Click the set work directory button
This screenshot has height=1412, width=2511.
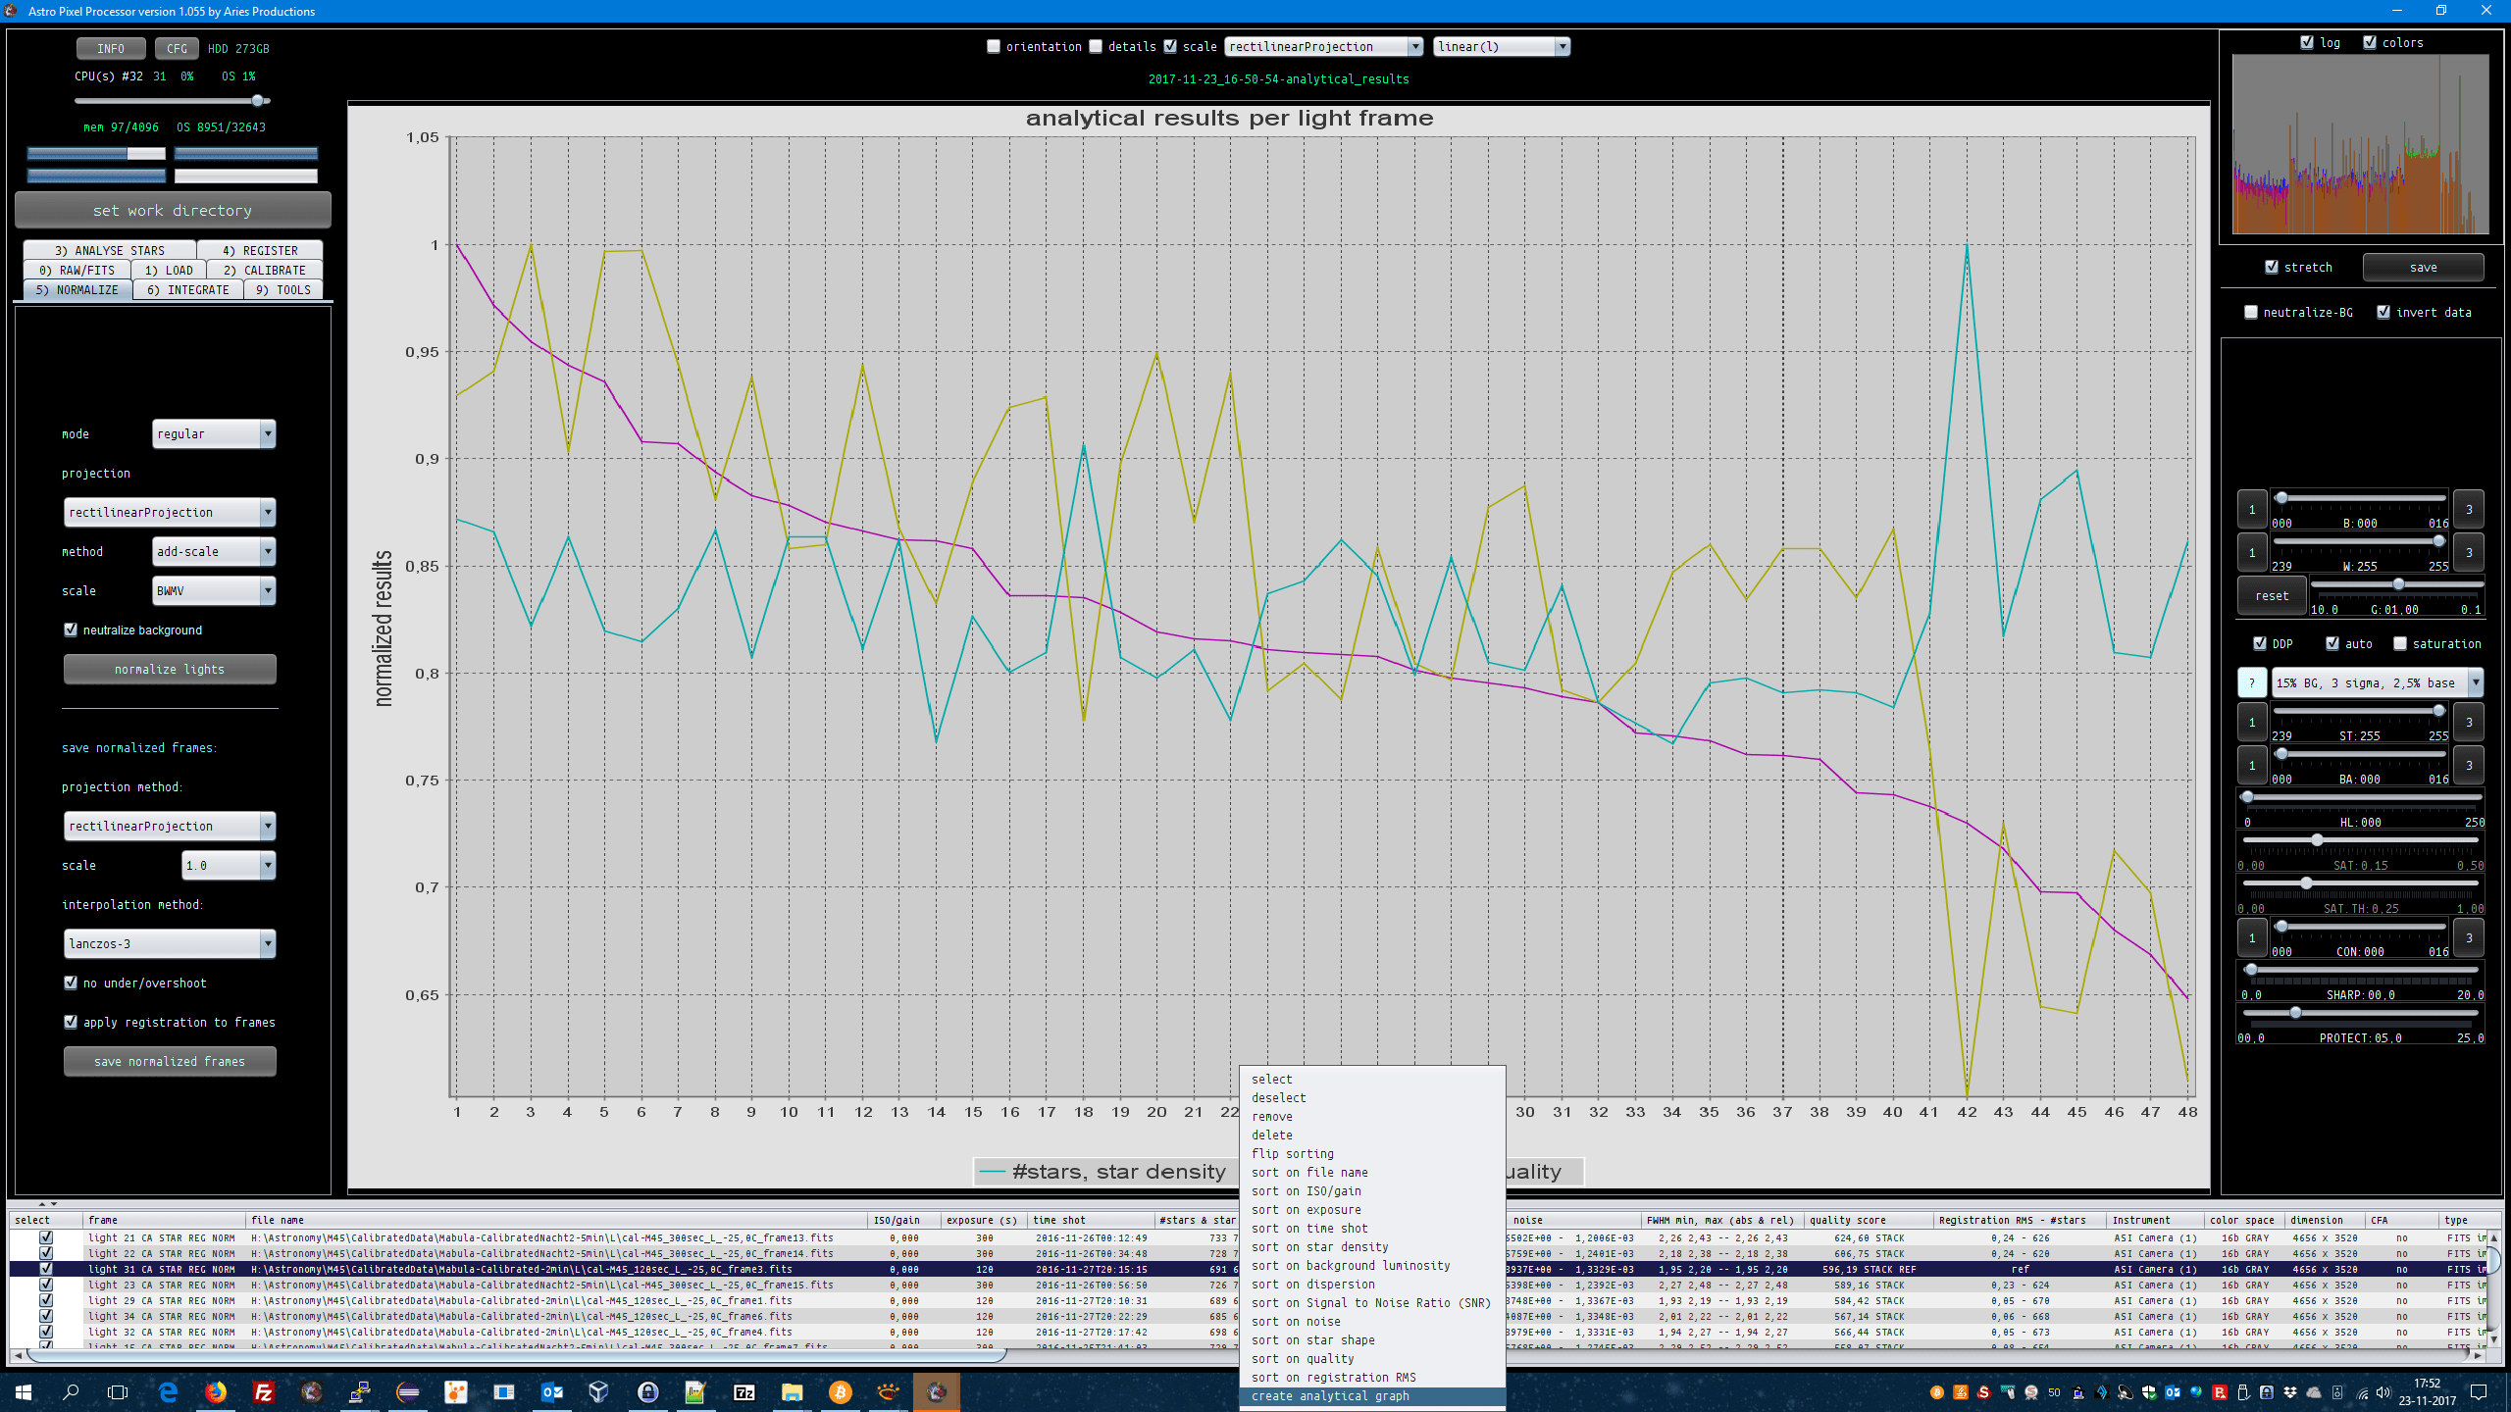[173, 210]
